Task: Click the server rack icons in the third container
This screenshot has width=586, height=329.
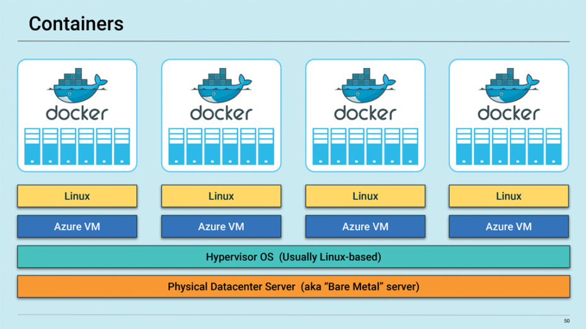Action: coord(365,147)
